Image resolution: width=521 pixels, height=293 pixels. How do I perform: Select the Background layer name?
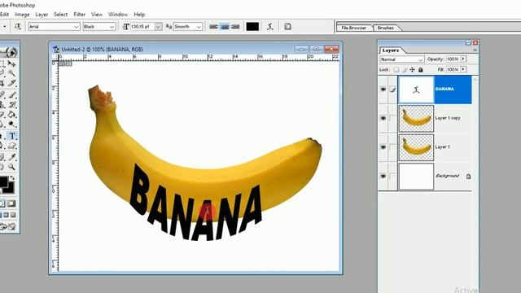[447, 176]
